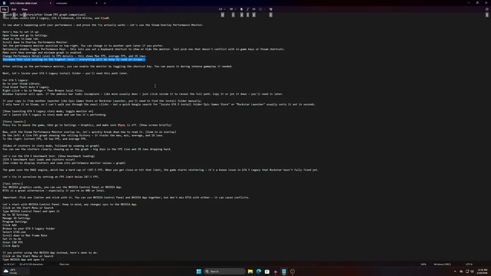Image resolution: width=491 pixels, height=276 pixels.
Task: Open the Windows Start menu
Action: click(x=199, y=271)
